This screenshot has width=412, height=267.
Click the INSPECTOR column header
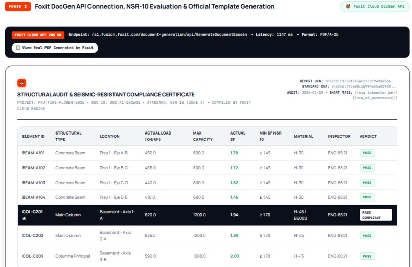339,136
